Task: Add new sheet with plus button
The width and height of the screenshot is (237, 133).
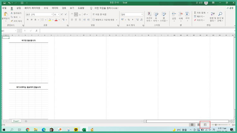Action: 26,121
